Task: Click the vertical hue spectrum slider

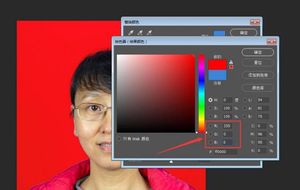Action: pos(202,93)
